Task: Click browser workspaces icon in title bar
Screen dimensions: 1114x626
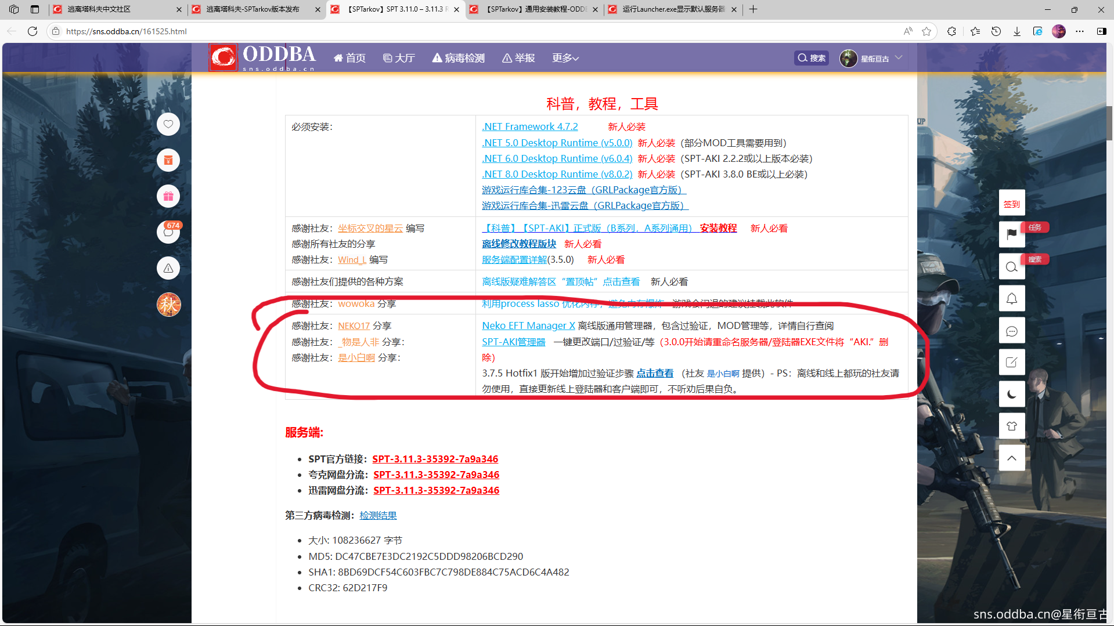Action: click(x=14, y=9)
